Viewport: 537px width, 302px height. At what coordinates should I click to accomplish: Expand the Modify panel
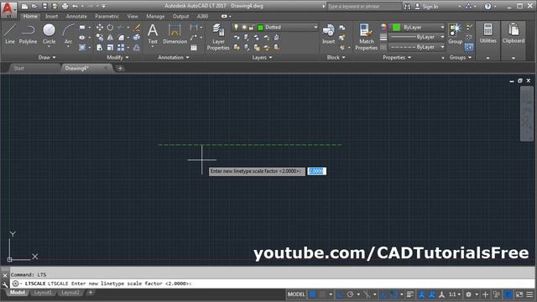pos(117,58)
